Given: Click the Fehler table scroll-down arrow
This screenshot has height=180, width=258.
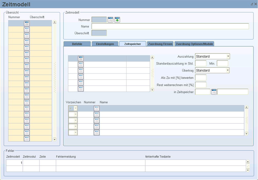Looking at the screenshot, I should (x=248, y=170).
